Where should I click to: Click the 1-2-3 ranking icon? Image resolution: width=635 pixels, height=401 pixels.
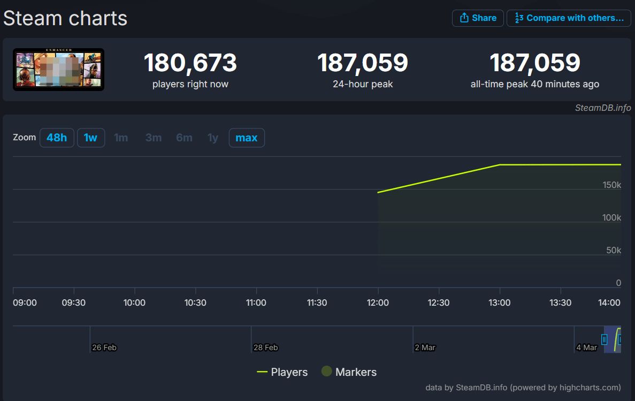518,18
